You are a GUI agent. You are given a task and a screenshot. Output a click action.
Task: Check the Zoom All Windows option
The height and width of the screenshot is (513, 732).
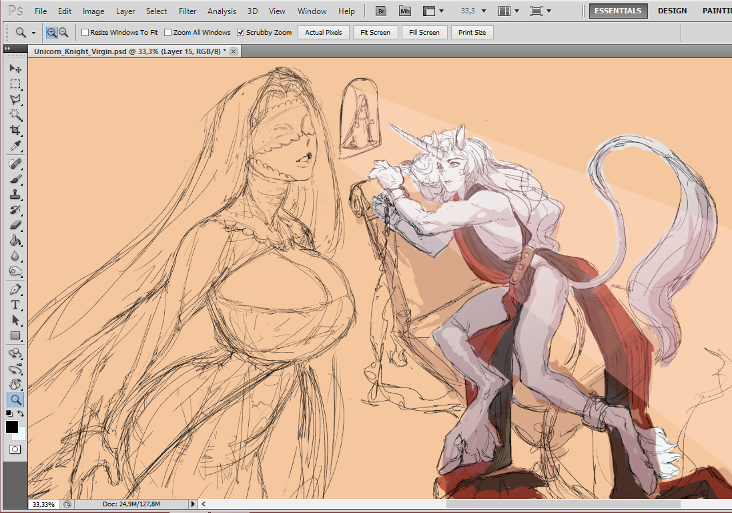coord(167,32)
